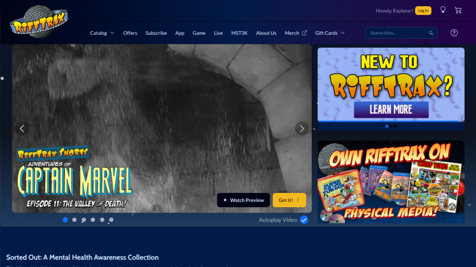Open the Subscribe page
476x267 pixels.
(156, 32)
